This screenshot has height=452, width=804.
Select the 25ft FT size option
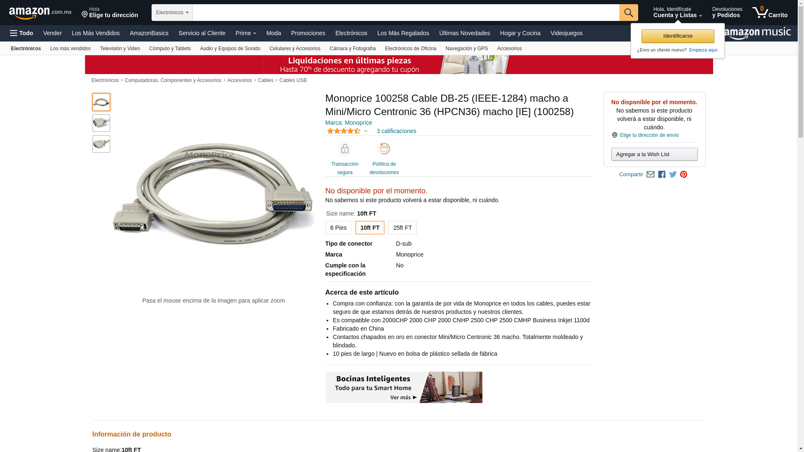click(x=402, y=228)
